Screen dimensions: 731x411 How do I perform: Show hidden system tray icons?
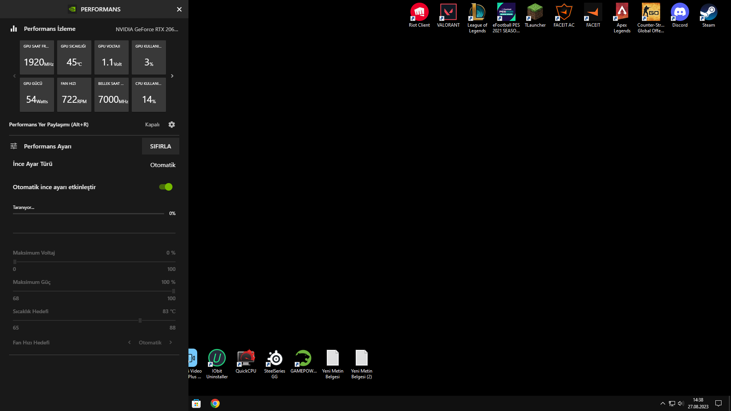click(662, 403)
